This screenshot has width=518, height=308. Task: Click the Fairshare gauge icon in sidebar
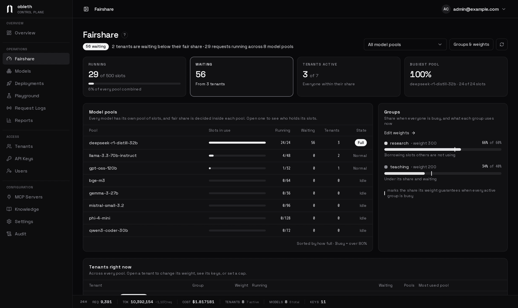(x=9, y=59)
